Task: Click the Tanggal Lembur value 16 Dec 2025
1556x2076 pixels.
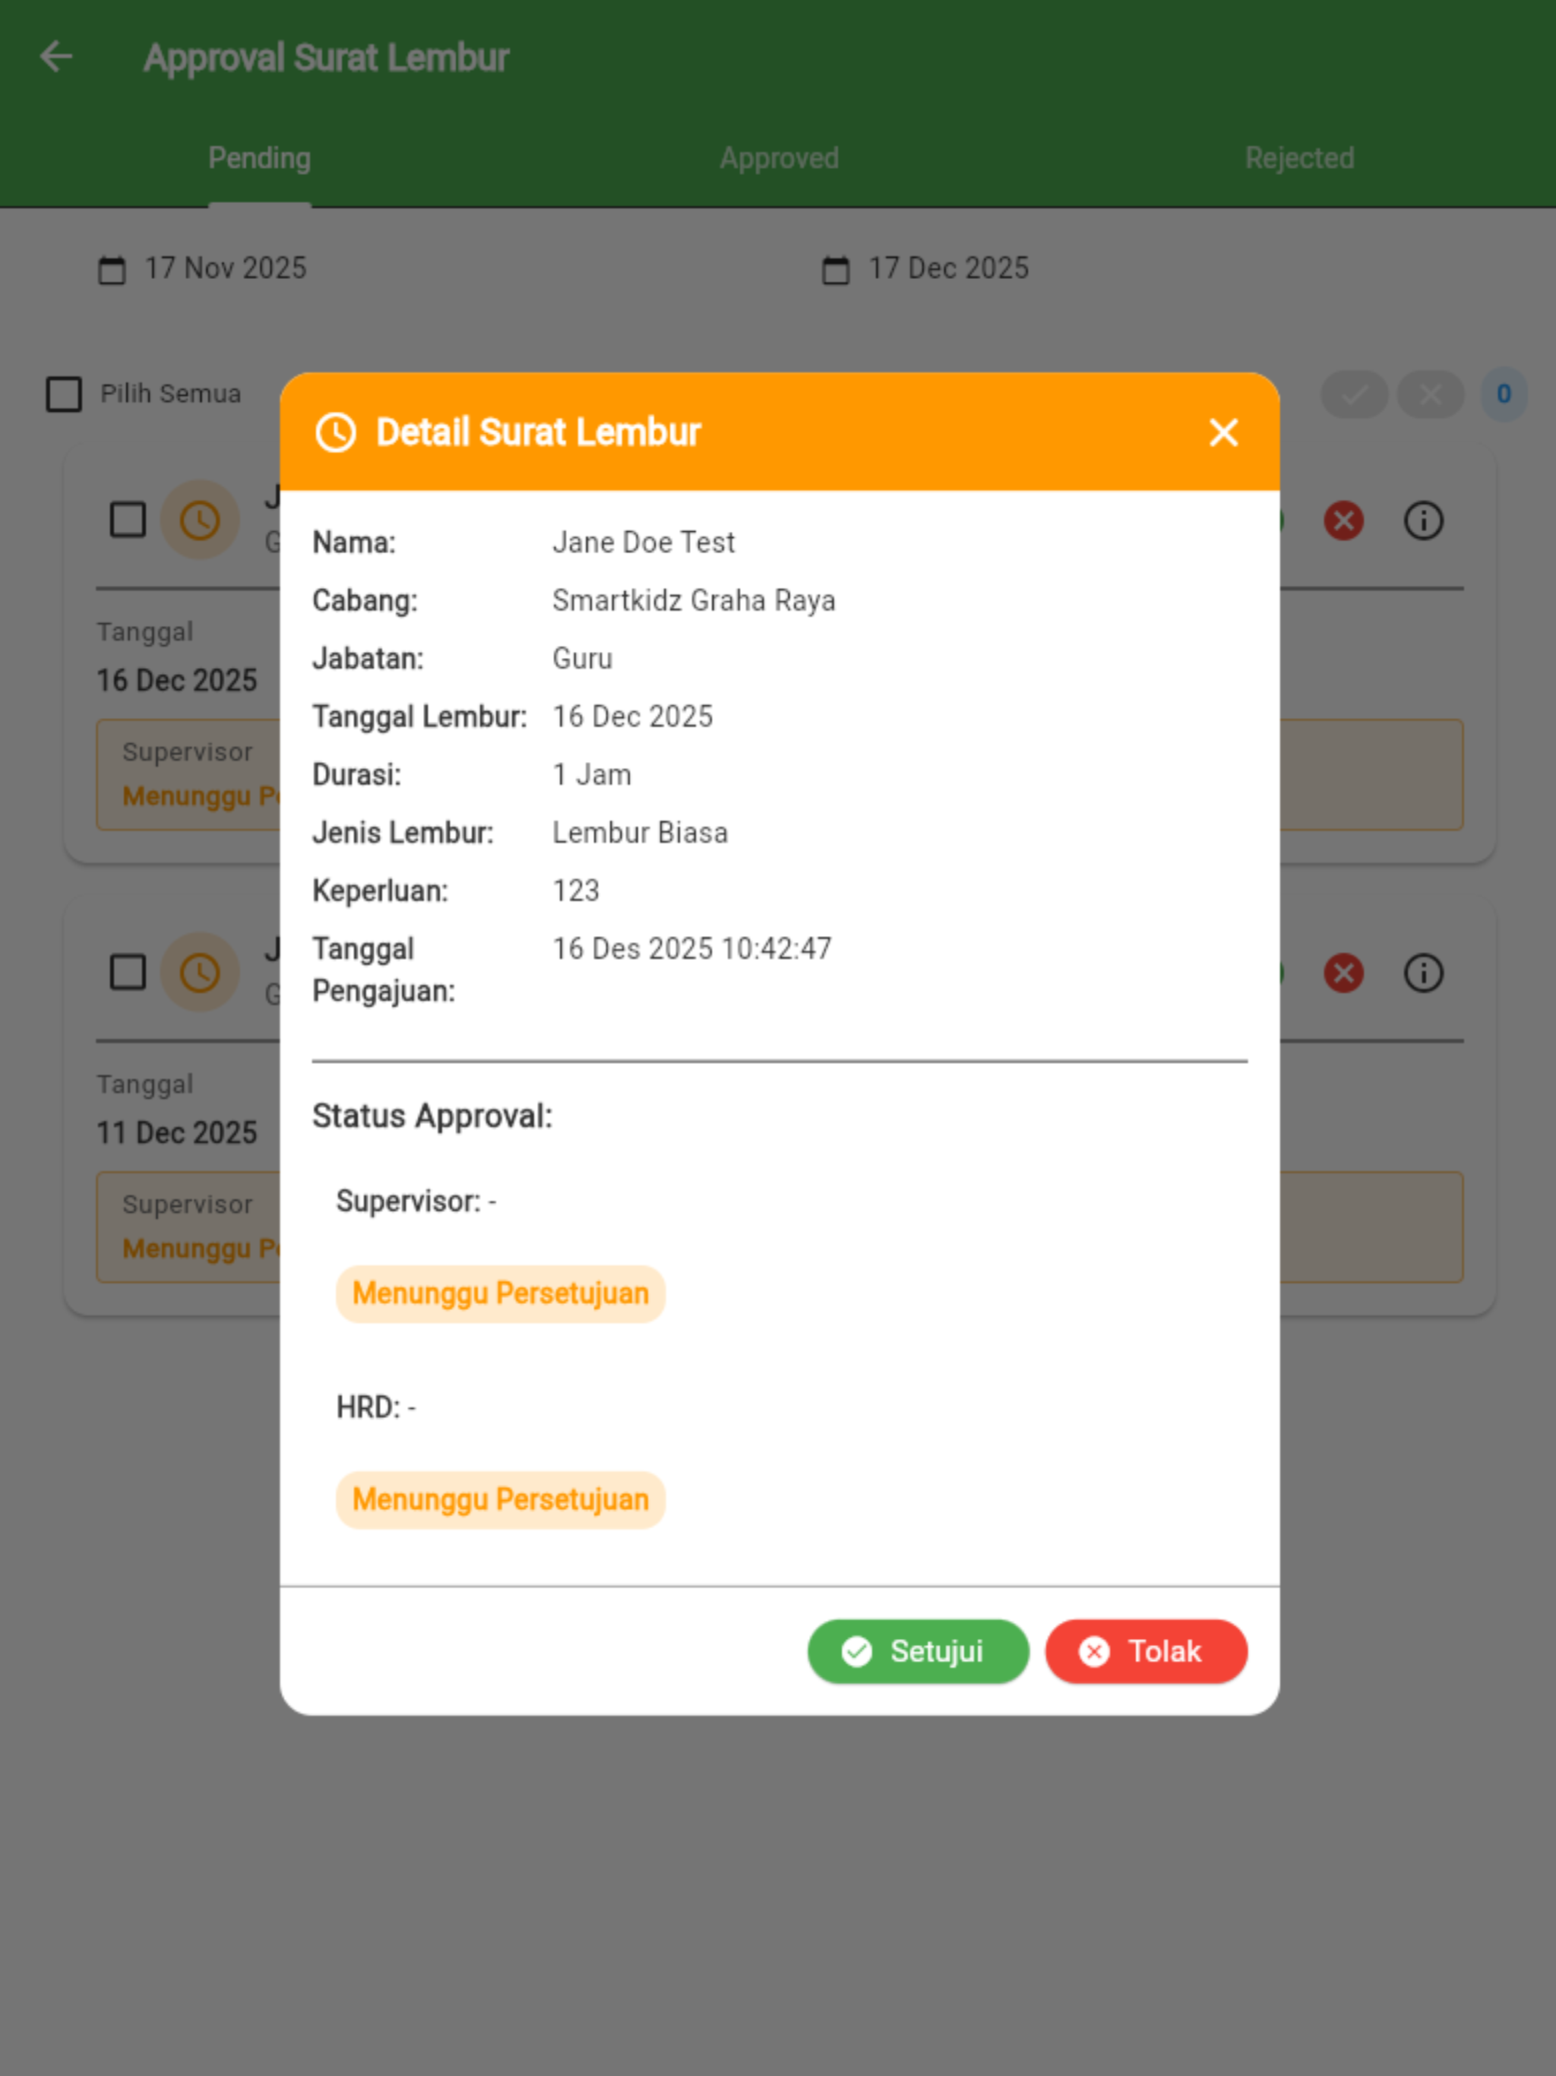Action: pos(633,717)
